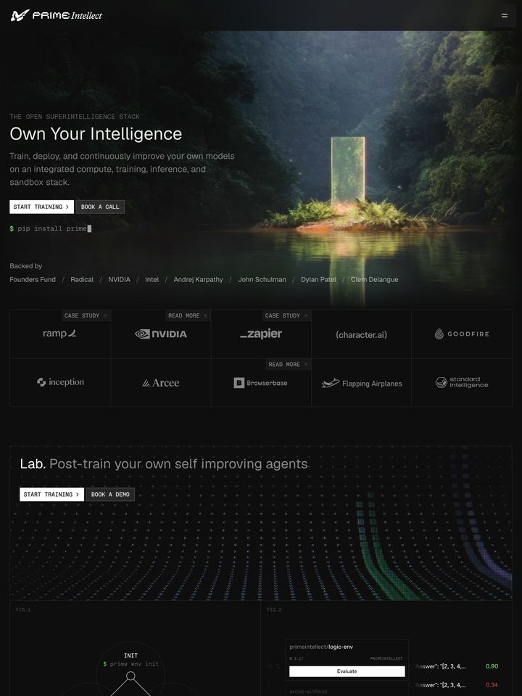Click the Inception logo
522x696 pixels.
coord(60,382)
